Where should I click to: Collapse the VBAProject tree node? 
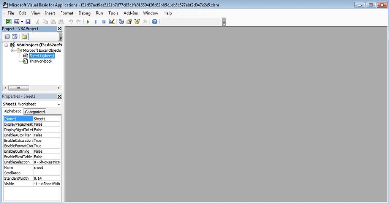pyautogui.click(x=6, y=45)
